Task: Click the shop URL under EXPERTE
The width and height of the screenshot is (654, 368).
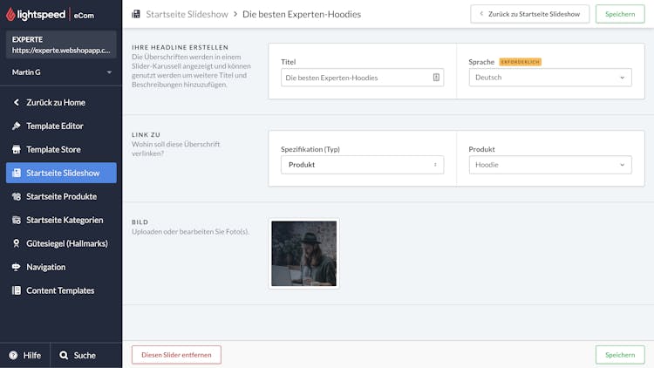Action: coord(61,51)
